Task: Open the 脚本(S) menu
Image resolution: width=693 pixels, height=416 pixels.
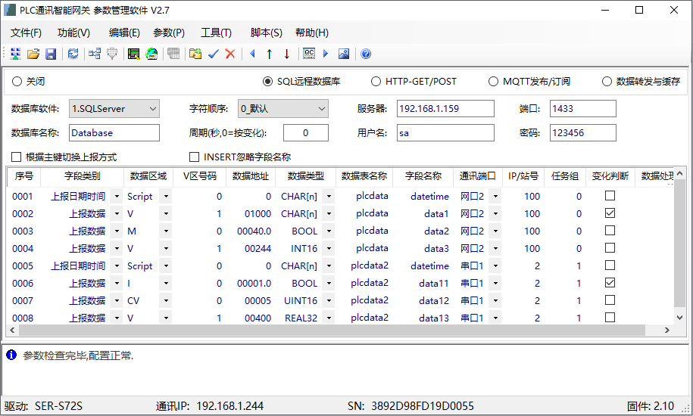Action: 266,33
